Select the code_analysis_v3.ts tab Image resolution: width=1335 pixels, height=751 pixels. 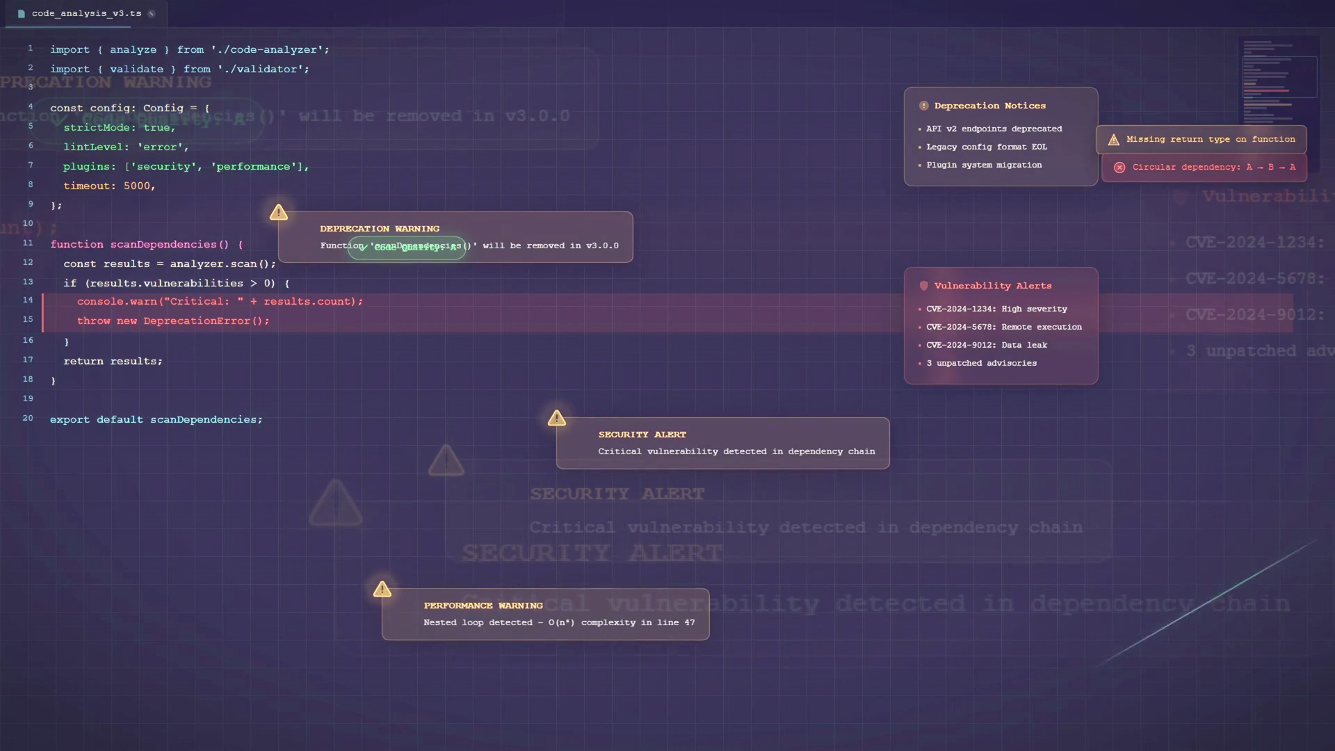click(86, 14)
